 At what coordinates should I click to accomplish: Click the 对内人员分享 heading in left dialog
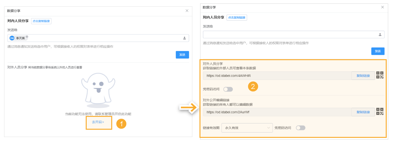[18, 21]
